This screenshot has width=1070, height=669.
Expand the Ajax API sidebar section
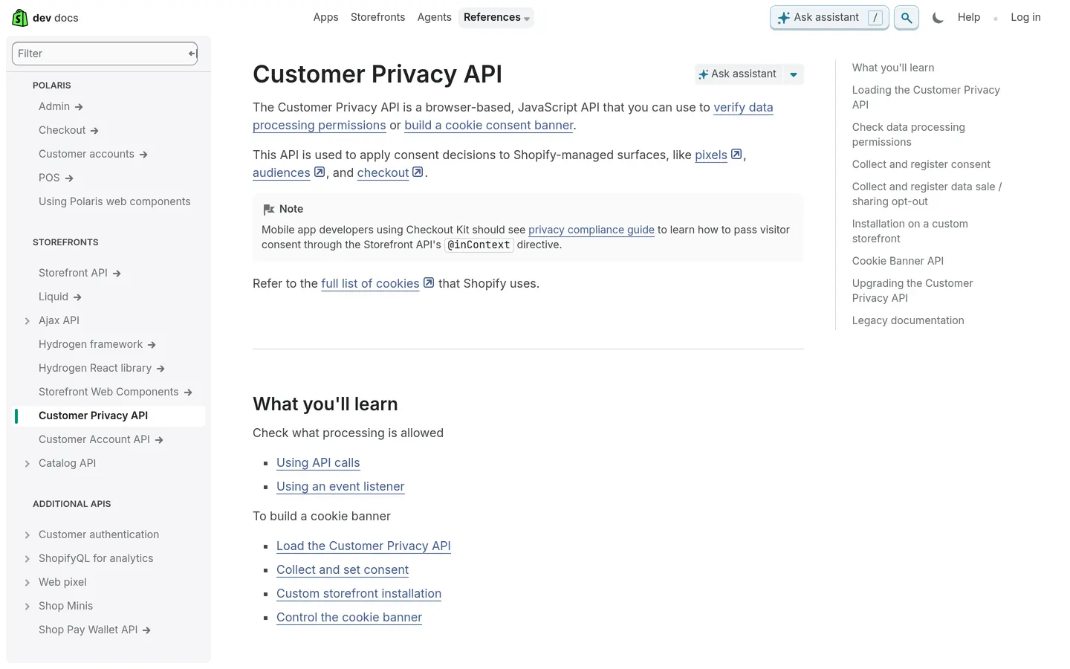pos(27,320)
